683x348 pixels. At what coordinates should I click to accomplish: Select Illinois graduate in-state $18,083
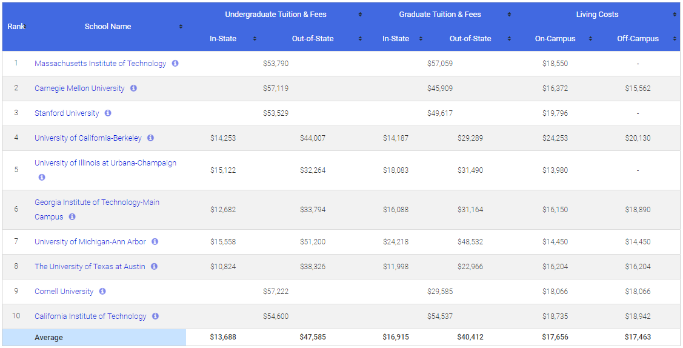396,170
